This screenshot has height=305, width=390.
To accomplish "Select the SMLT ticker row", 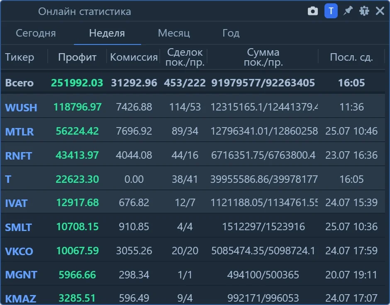I will point(193,226).
